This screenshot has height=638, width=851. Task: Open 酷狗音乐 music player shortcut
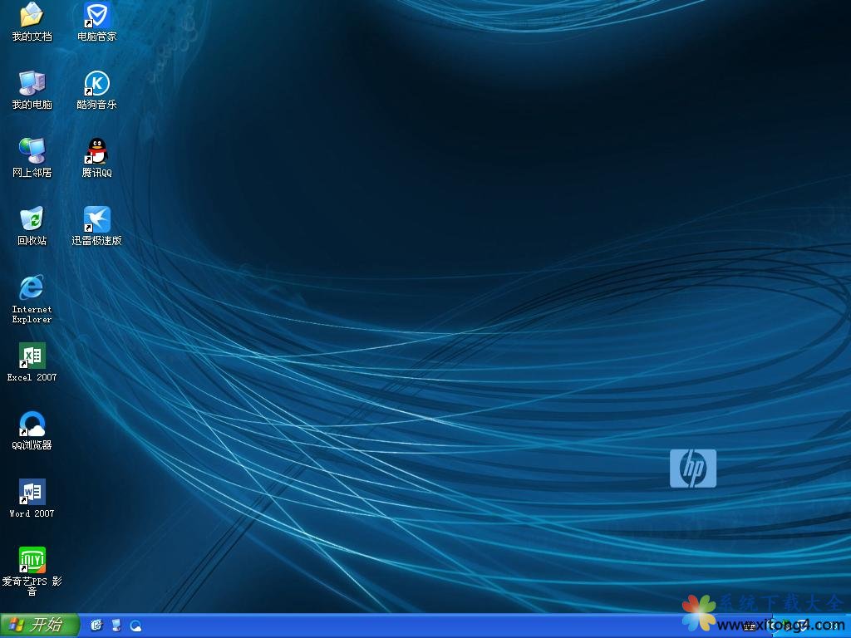[97, 83]
